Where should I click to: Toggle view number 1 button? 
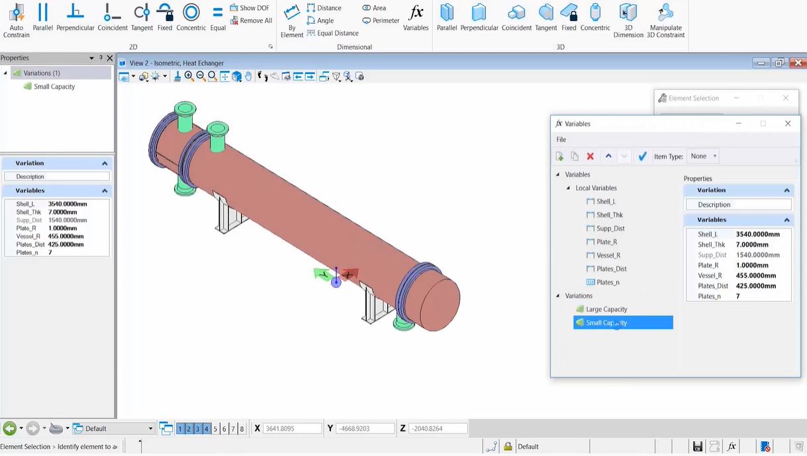(180, 429)
